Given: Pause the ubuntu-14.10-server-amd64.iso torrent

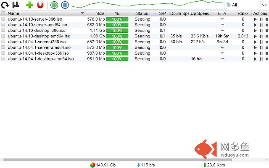Looking at the screenshot, I should pos(261,25).
